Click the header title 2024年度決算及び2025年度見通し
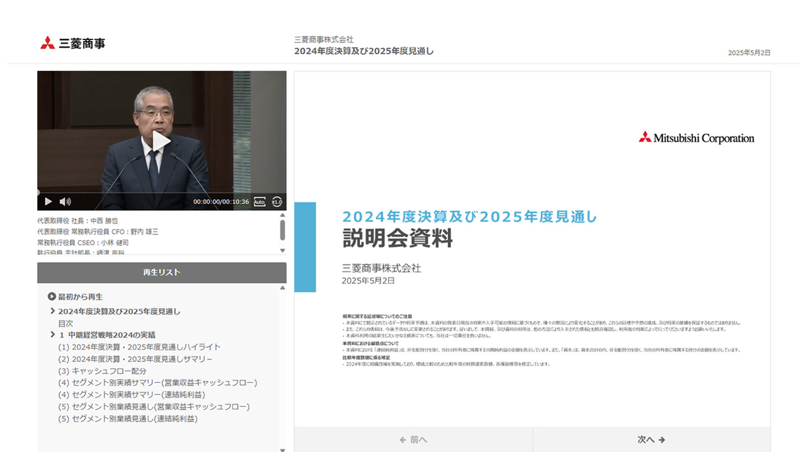Screen dimensions: 807x452 point(364,51)
